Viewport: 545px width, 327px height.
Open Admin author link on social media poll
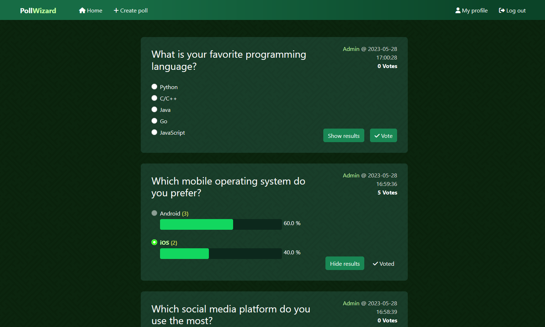tap(351, 303)
